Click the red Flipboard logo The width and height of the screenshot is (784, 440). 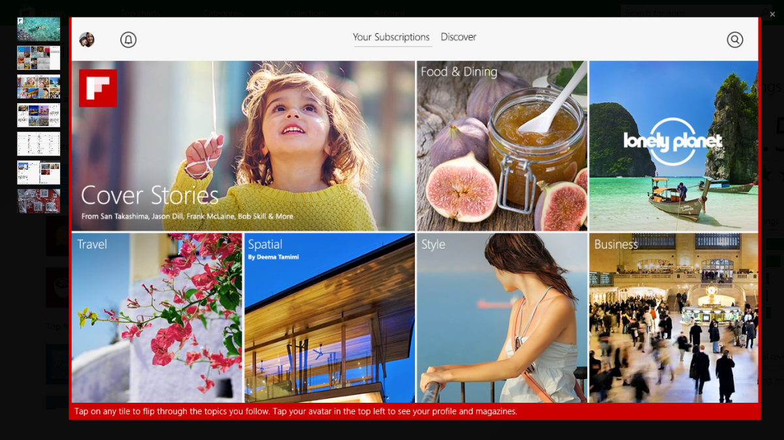click(x=98, y=88)
